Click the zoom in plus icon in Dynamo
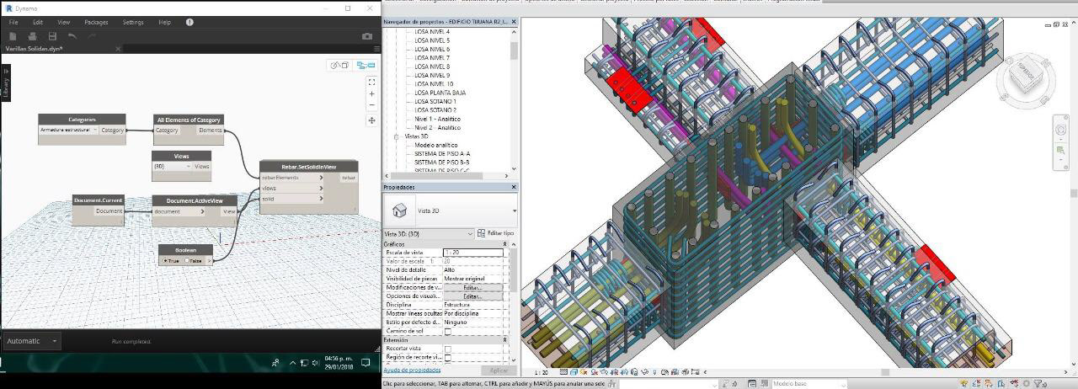 (x=372, y=93)
